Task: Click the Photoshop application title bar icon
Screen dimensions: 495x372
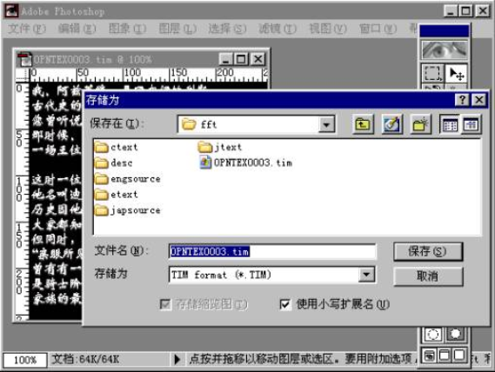Action: click(11, 11)
